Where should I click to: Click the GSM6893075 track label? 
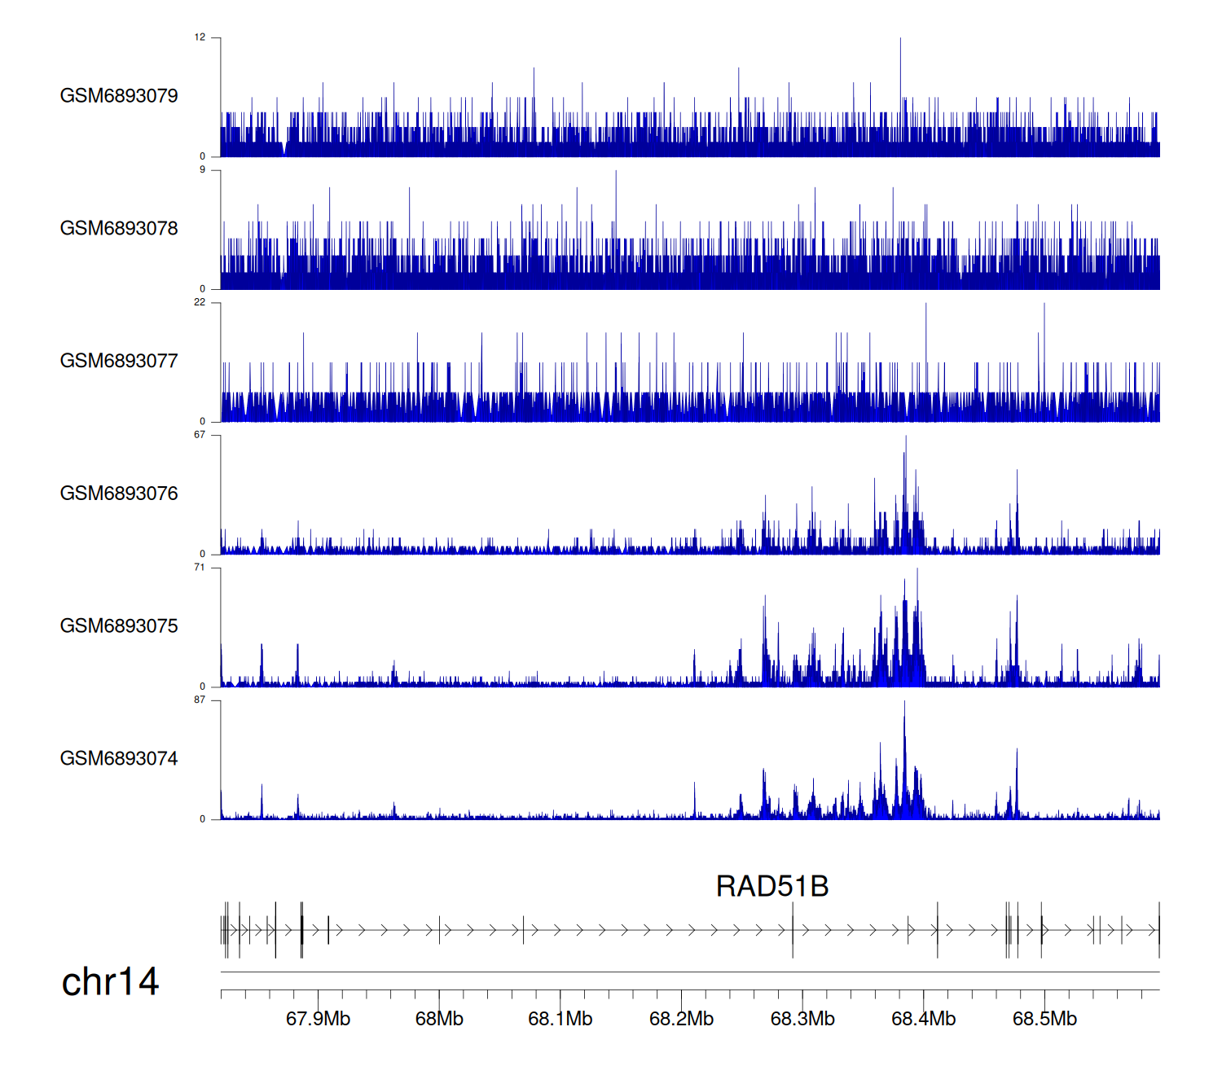coord(119,626)
